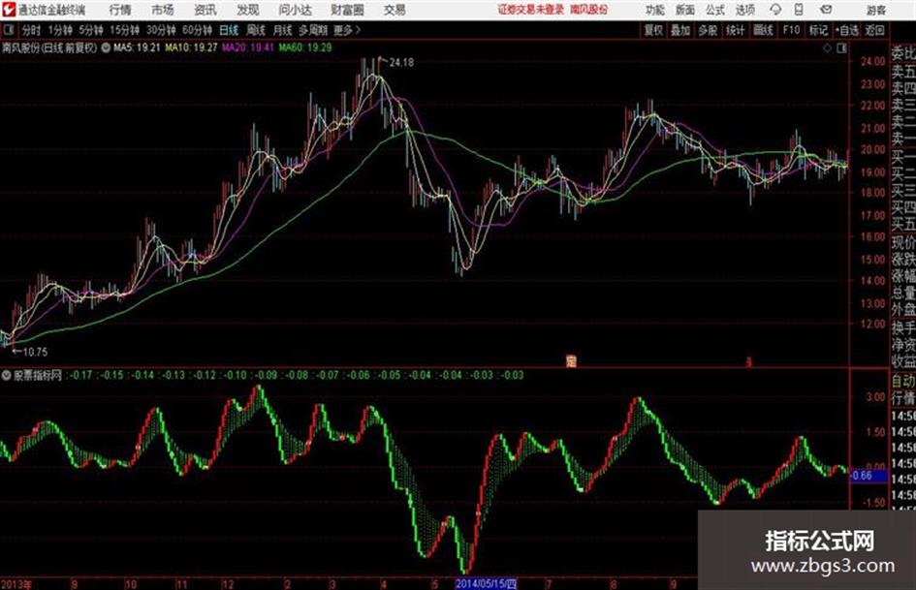Click the 24.18 high price label

(x=401, y=62)
